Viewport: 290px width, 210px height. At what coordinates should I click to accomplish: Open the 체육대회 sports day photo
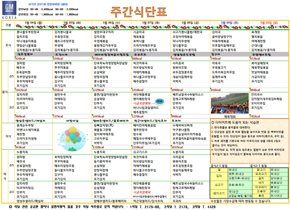(229, 103)
